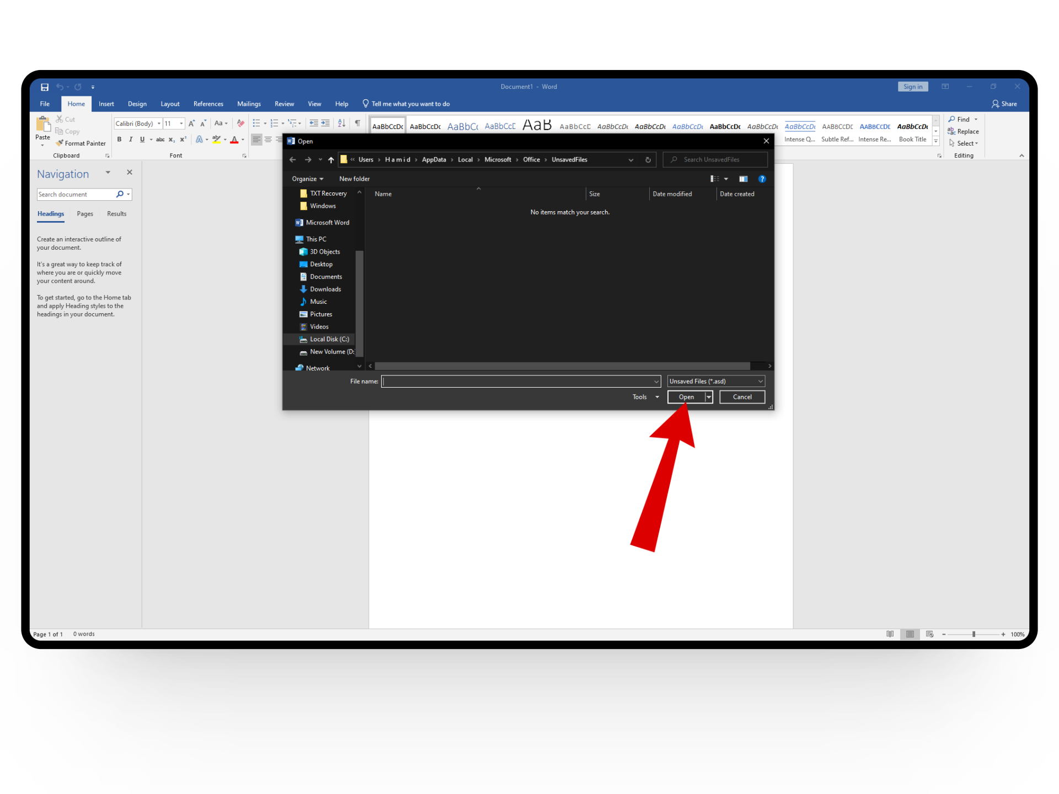Switch to the Insert ribbon tab

click(106, 104)
